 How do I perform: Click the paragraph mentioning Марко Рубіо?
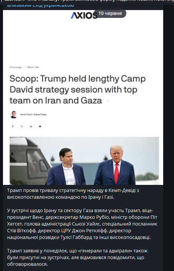[82, 224]
